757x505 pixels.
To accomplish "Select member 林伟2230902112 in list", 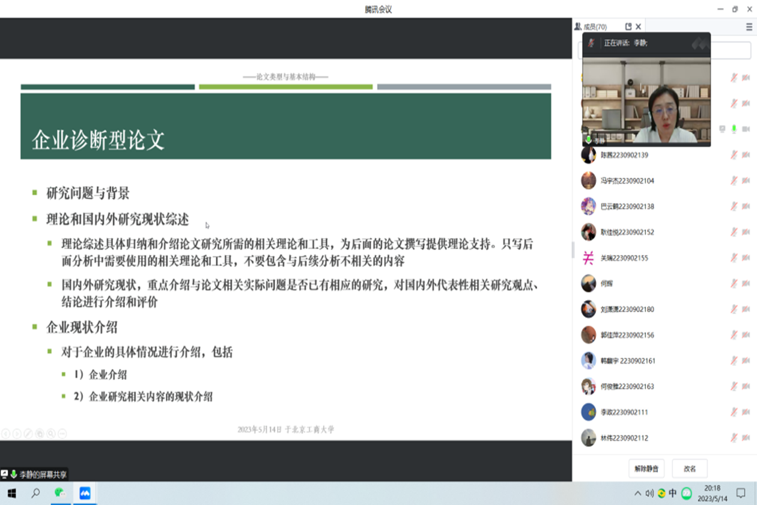I will click(x=624, y=438).
